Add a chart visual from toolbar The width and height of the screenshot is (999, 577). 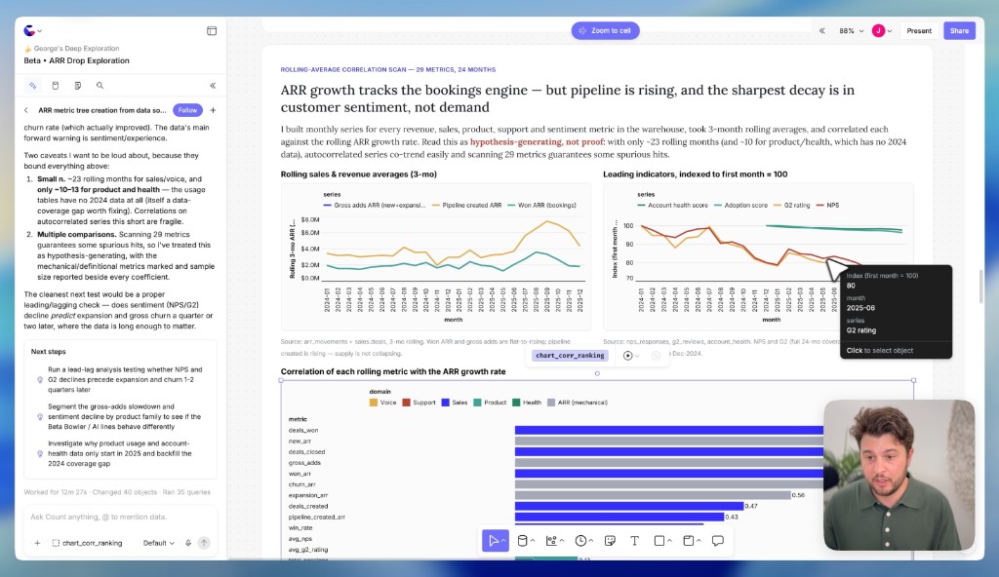point(551,541)
